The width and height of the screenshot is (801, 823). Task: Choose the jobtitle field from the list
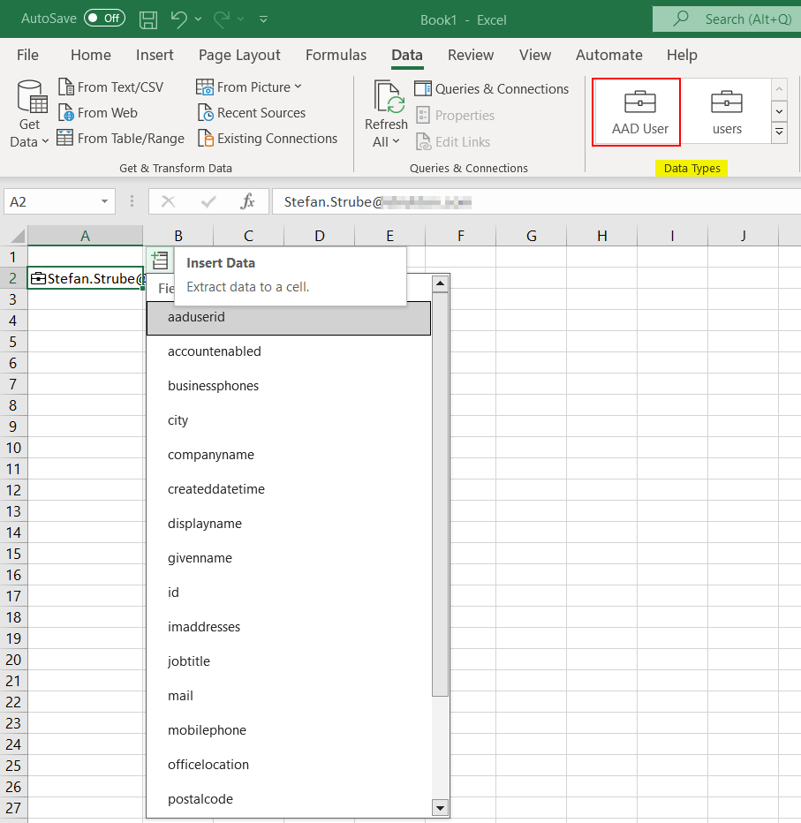[x=189, y=661]
